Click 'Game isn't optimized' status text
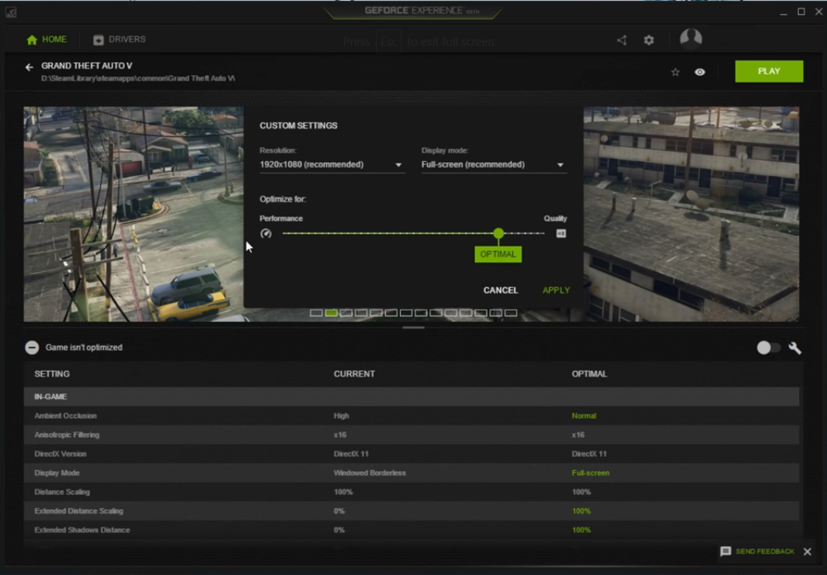Viewport: 827px width, 575px height. (84, 347)
